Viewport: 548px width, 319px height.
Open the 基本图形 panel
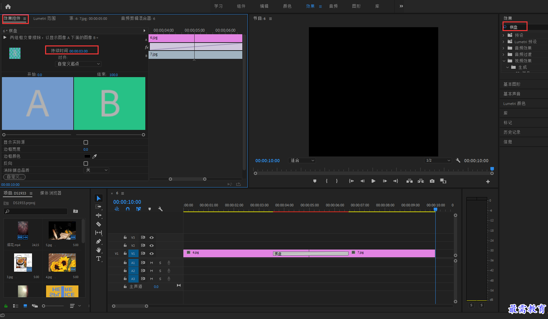[512, 84]
